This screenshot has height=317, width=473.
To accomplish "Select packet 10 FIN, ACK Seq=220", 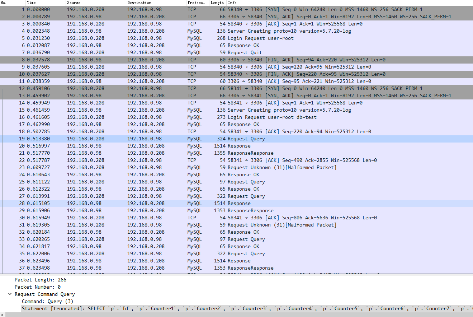I will (x=236, y=74).
